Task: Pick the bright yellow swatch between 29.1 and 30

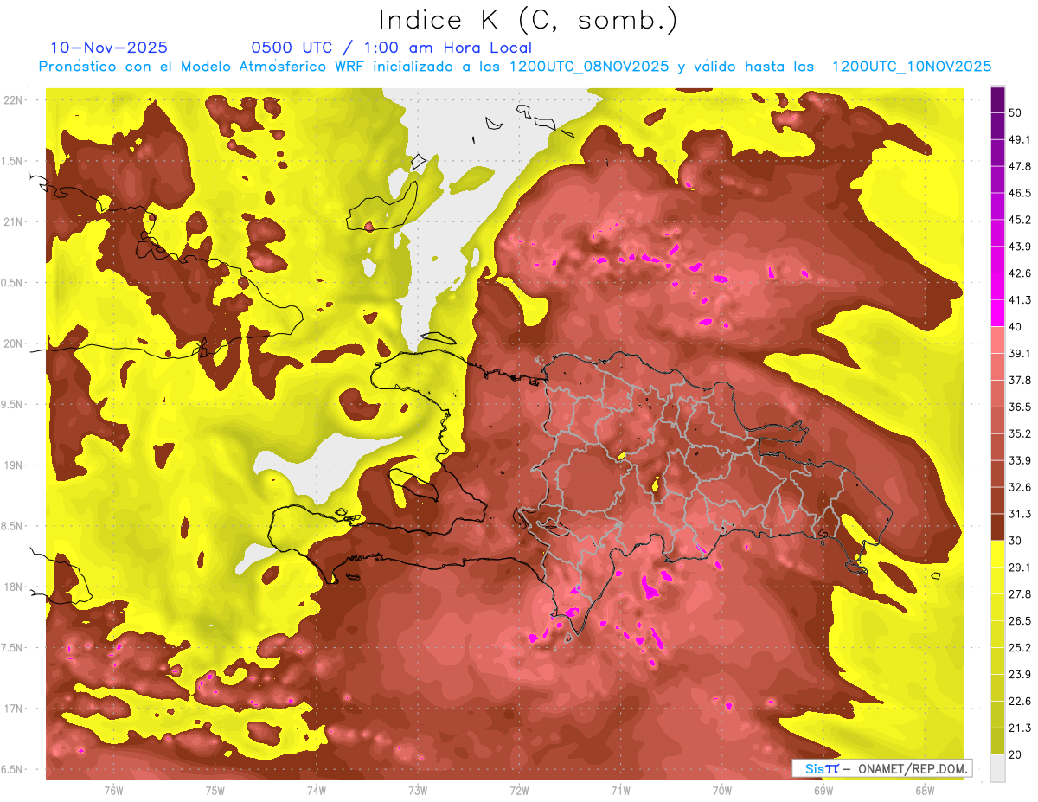Action: (997, 554)
